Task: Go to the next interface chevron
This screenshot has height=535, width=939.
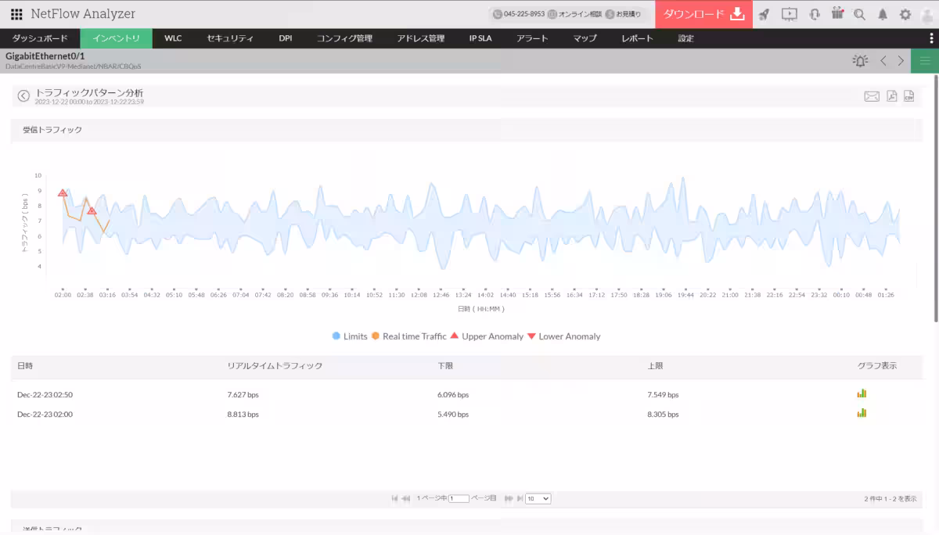Action: click(x=901, y=60)
